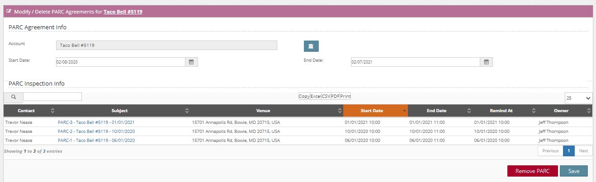Click the Print button
Screen dimensions: 596x182
345,96
